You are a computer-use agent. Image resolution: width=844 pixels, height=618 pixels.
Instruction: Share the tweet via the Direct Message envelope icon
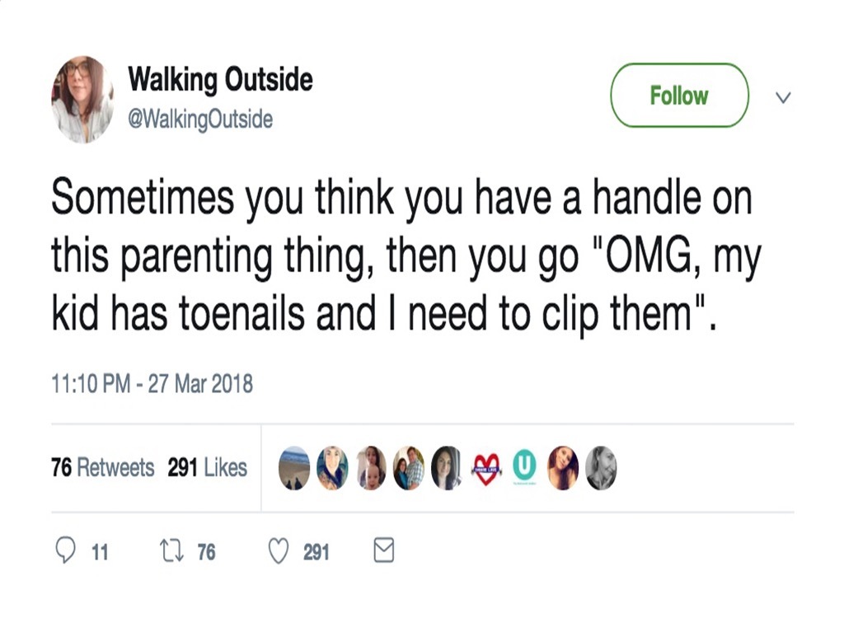coord(382,551)
